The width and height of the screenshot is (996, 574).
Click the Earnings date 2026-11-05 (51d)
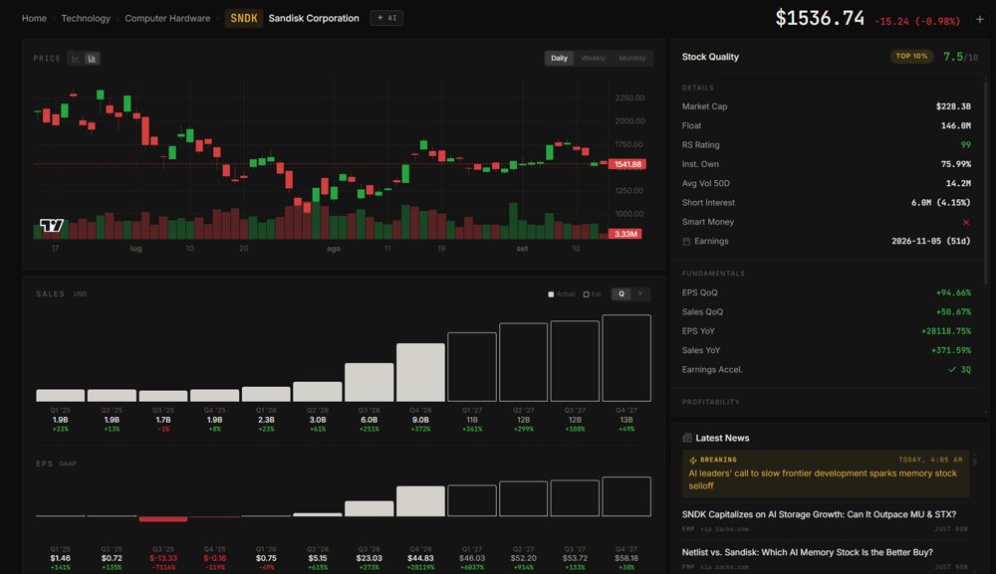point(931,241)
